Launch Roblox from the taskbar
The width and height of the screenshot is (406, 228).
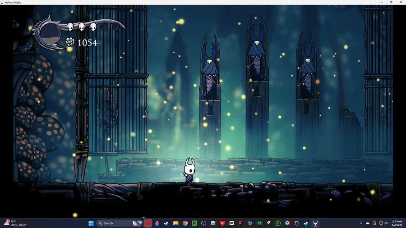point(213,223)
